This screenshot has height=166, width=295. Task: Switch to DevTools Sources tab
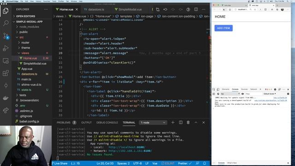(244, 89)
